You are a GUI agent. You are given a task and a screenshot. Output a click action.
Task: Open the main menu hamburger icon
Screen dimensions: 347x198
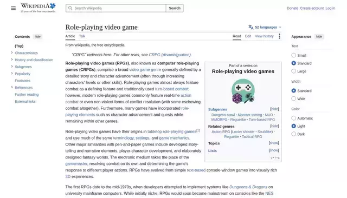click(13, 8)
